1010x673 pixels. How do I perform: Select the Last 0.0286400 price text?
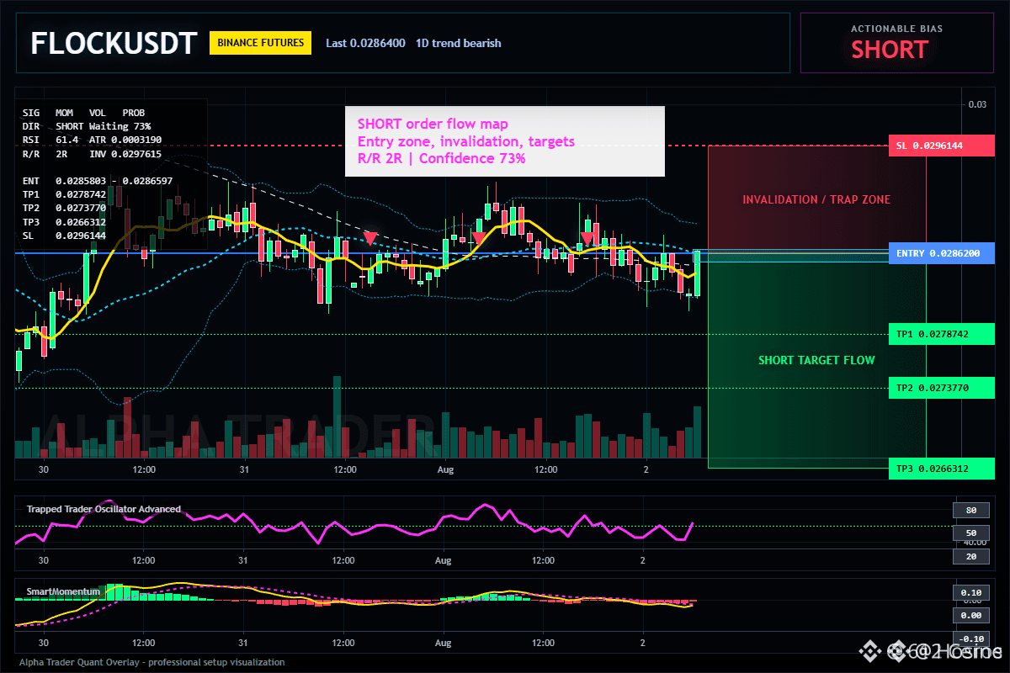pos(365,43)
